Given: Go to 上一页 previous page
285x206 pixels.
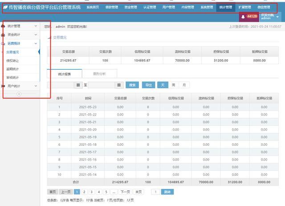Looking at the screenshot, I should [66, 192].
